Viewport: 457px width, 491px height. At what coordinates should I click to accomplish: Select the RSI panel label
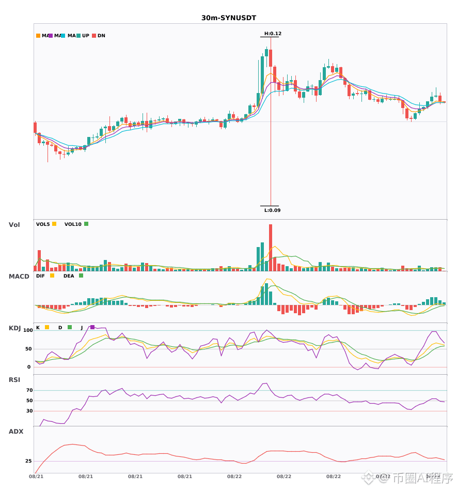click(x=14, y=380)
